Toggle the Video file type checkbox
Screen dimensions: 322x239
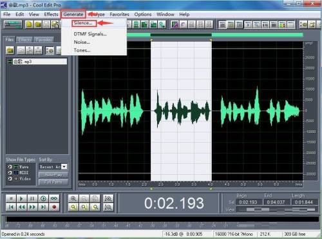pyautogui.click(x=10, y=179)
